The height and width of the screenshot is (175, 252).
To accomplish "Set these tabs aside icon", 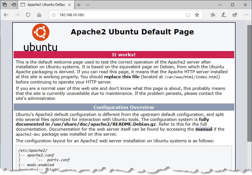I will (14, 5).
